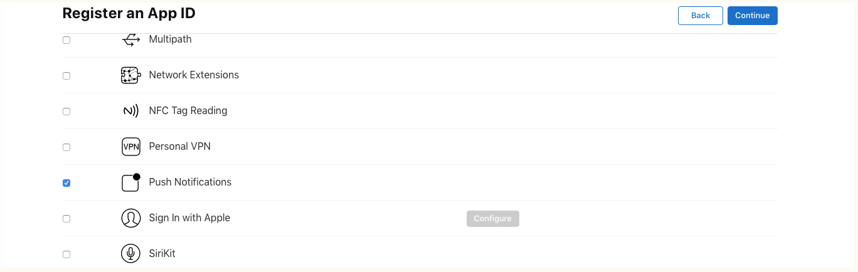This screenshot has width=858, height=272.
Task: Click the Multipath arrows icon
Action: pos(130,40)
